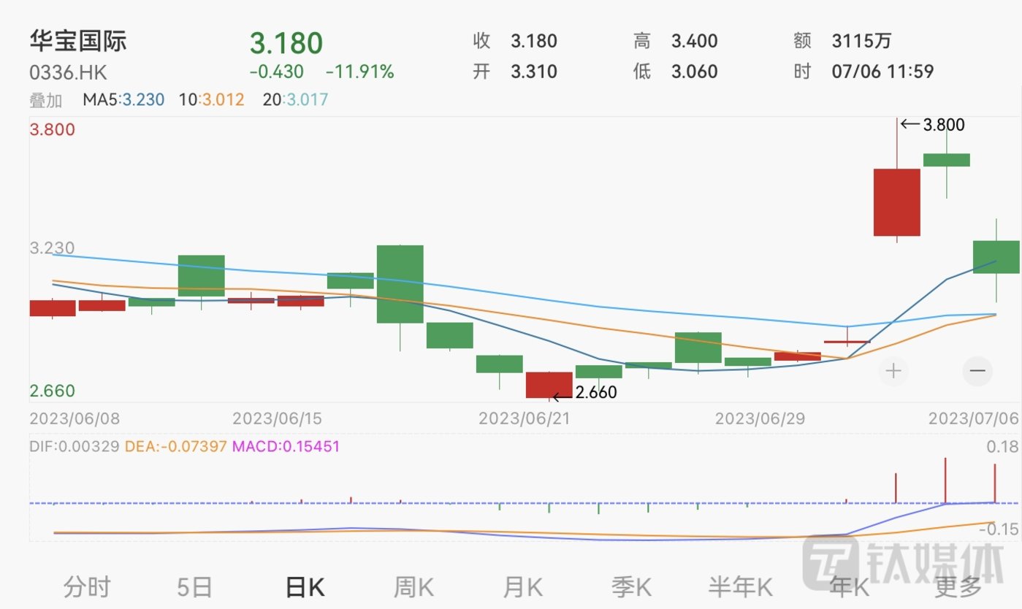This screenshot has width=1022, height=609.
Task: Click the 2023/06/29 date axis label
Action: coord(759,418)
